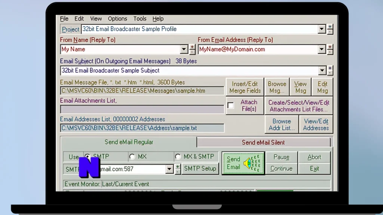Open View/Edit Addresses
The image size is (383, 215).
[x=316, y=125]
